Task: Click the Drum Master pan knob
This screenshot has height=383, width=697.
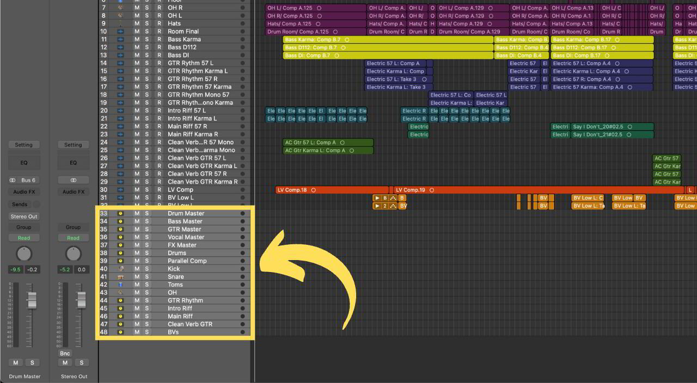Action: (x=24, y=254)
